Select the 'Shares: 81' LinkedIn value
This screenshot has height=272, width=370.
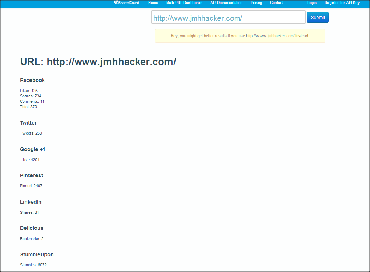(x=29, y=212)
